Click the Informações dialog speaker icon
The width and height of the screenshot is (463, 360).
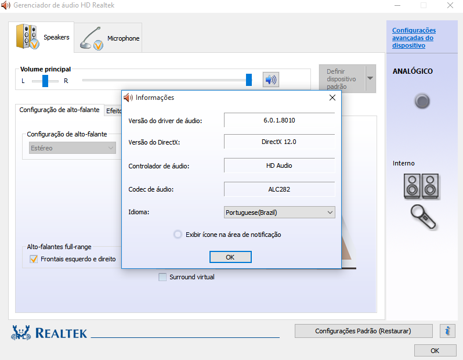tap(128, 98)
